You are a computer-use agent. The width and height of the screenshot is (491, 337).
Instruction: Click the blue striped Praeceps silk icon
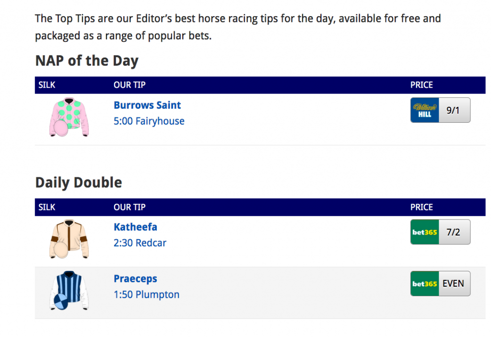[x=69, y=291]
